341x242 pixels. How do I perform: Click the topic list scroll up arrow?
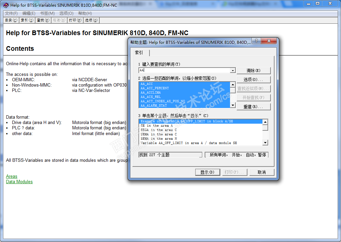pyautogui.click(x=265, y=122)
